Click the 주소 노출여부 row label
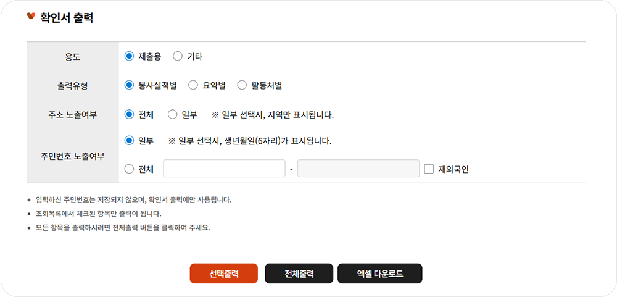The height and width of the screenshot is (297, 617). coord(72,114)
